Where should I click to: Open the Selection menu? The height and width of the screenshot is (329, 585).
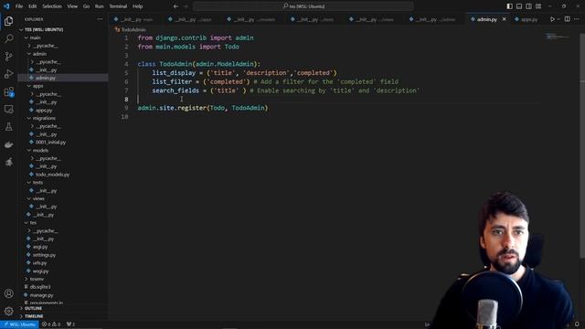(52, 6)
